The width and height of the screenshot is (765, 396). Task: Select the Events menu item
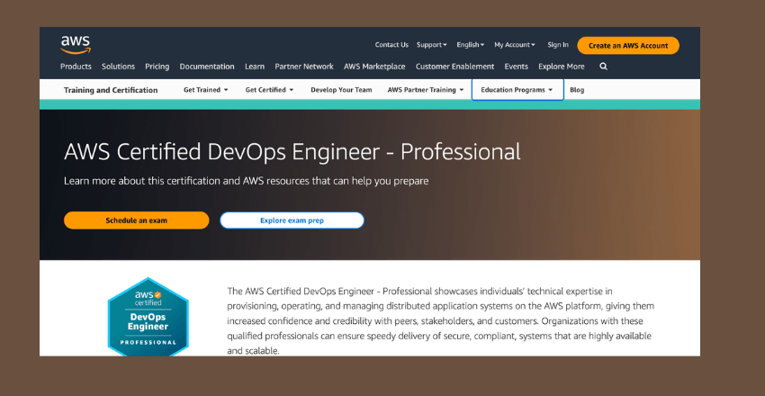click(517, 67)
